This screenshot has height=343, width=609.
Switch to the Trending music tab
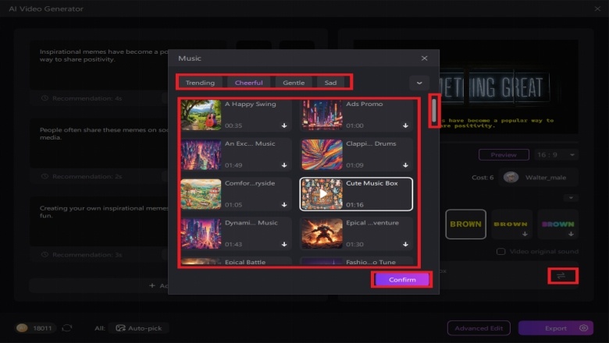[x=201, y=83]
